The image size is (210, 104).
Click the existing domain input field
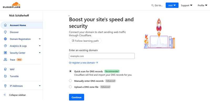coord(102,56)
